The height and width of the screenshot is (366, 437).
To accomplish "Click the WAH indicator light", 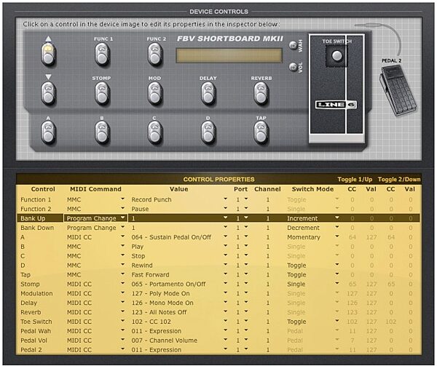I will click(x=293, y=45).
